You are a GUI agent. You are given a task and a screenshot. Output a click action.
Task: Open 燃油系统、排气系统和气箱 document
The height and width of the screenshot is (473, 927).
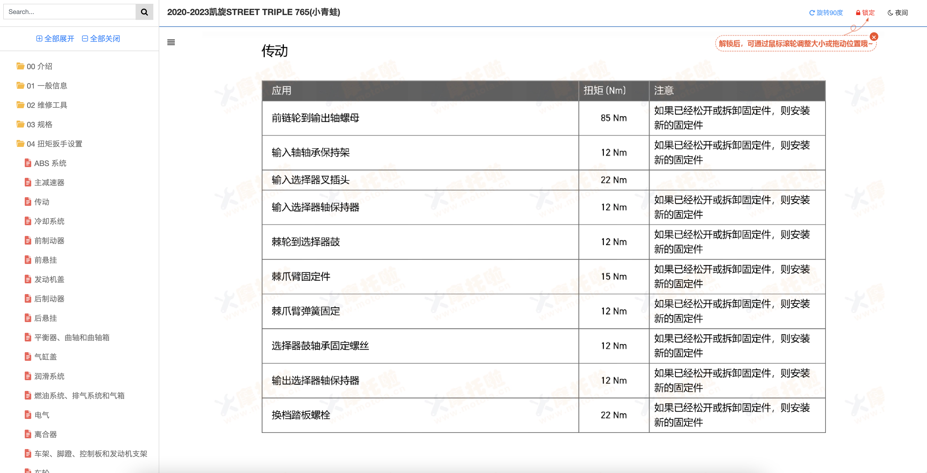[x=79, y=396]
